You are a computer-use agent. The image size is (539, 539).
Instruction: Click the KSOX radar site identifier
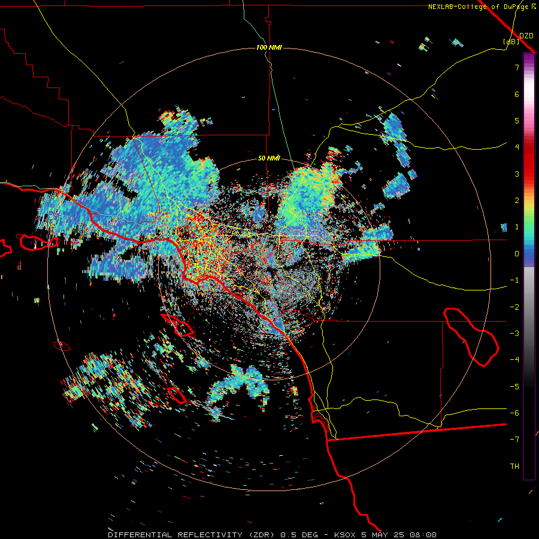tap(344, 535)
